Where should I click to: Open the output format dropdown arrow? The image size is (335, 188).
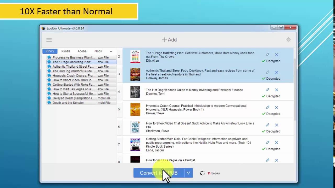click(x=188, y=173)
